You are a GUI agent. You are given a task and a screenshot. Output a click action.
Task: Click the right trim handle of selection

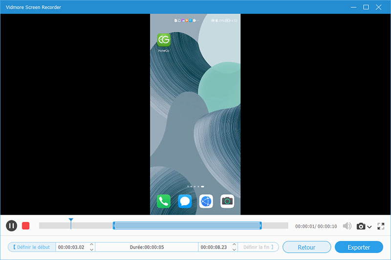[260, 225]
